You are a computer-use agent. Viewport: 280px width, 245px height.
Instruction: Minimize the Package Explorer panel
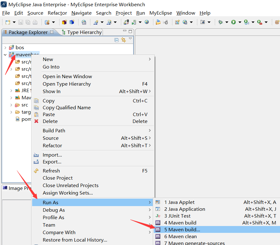[x=125, y=31]
